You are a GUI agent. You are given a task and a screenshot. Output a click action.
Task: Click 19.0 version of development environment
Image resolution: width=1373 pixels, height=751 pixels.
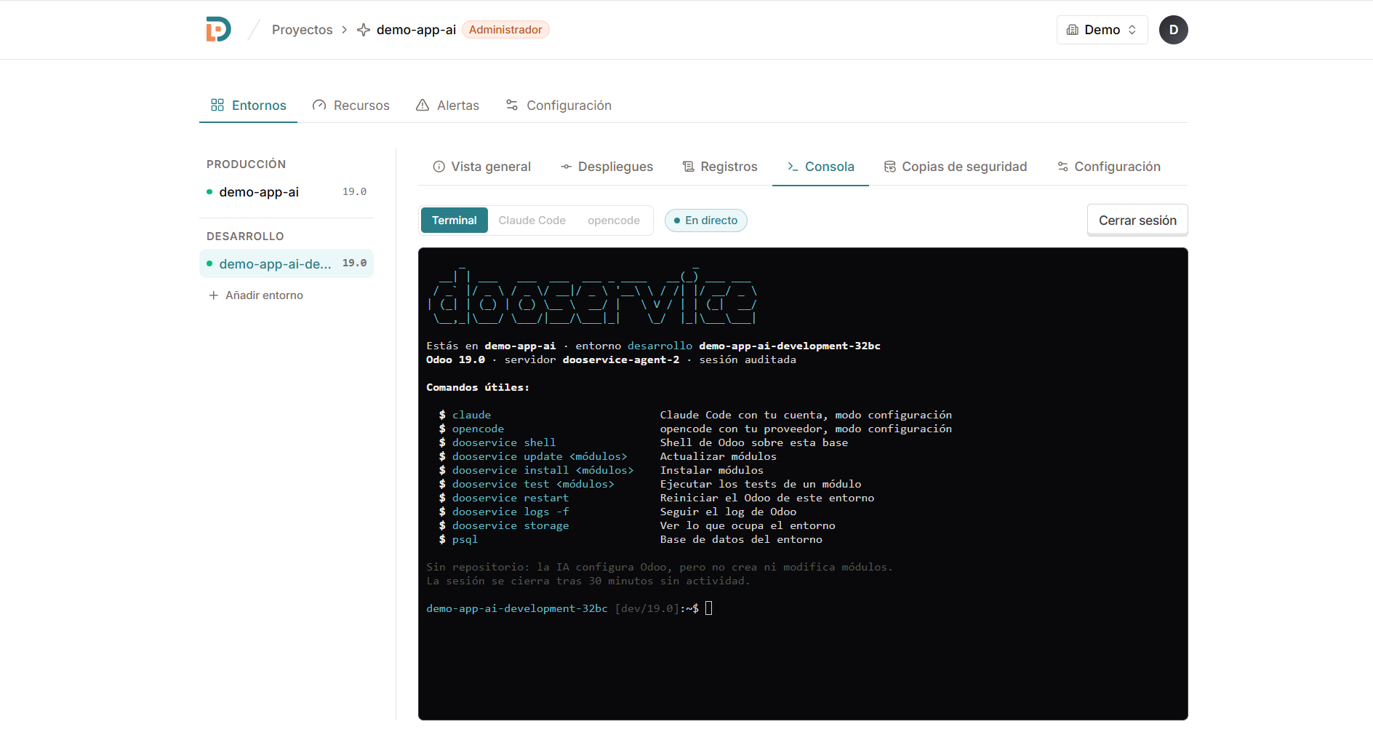click(x=354, y=263)
